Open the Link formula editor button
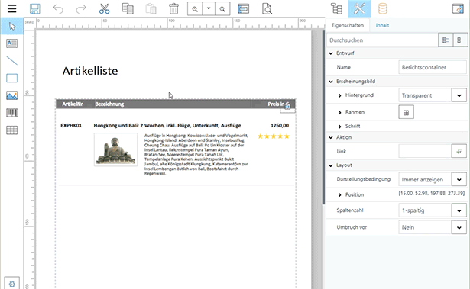 [x=459, y=152]
